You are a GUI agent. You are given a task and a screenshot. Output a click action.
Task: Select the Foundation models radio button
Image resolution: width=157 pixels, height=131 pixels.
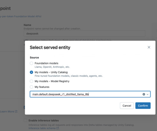click(31, 63)
